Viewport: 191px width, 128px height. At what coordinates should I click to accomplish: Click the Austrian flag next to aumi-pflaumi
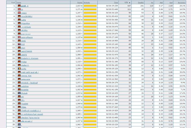[19, 37]
